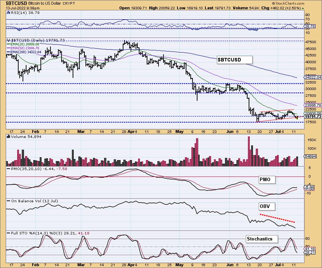This screenshot has width=322, height=268.
Task: Click the 28.21 stochastic %K tag
Action: [310, 252]
